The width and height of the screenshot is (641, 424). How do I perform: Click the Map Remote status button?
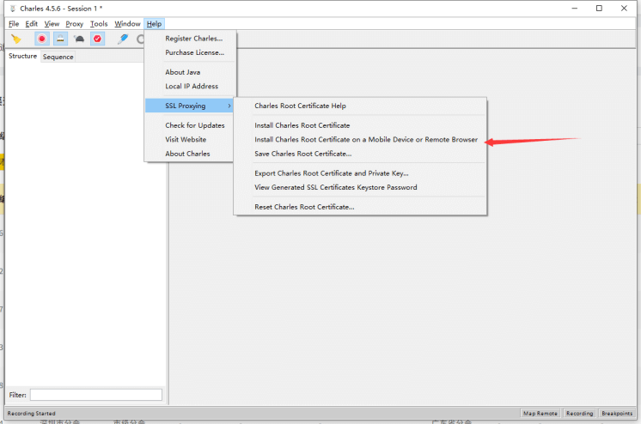[540, 414]
